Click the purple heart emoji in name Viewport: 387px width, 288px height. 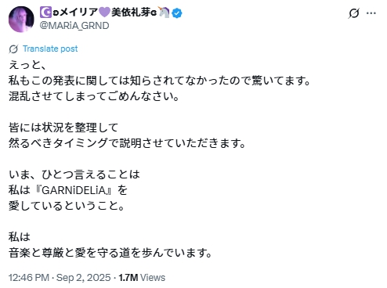104,13
